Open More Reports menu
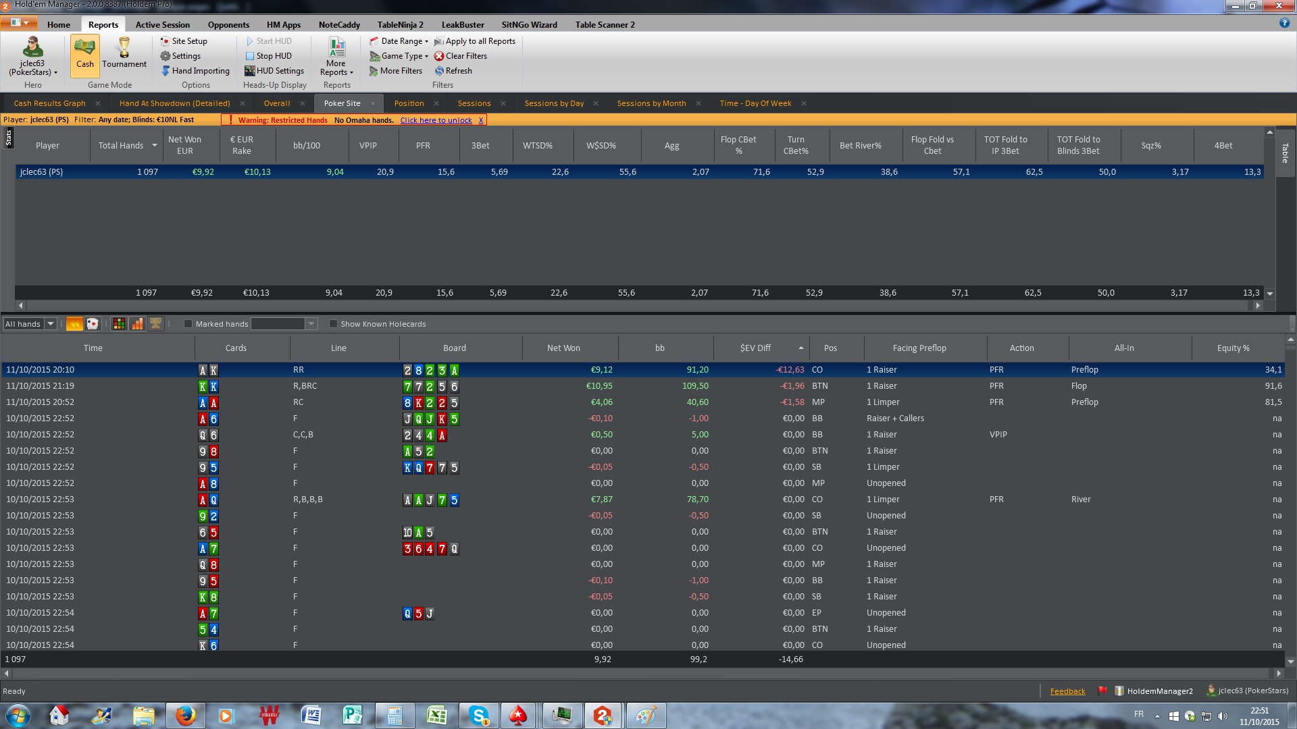This screenshot has width=1297, height=729. tap(336, 57)
